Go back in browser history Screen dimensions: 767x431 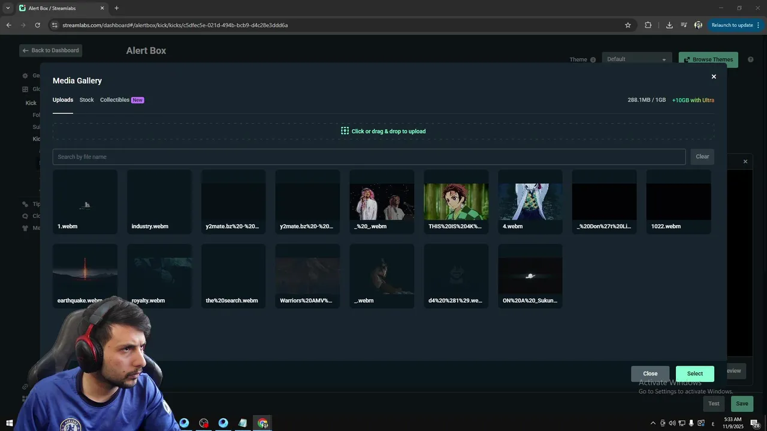point(8,25)
